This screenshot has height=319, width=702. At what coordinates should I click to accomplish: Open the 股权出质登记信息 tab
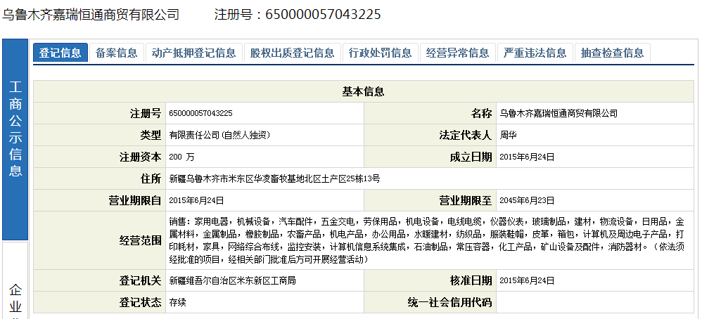coord(292,53)
